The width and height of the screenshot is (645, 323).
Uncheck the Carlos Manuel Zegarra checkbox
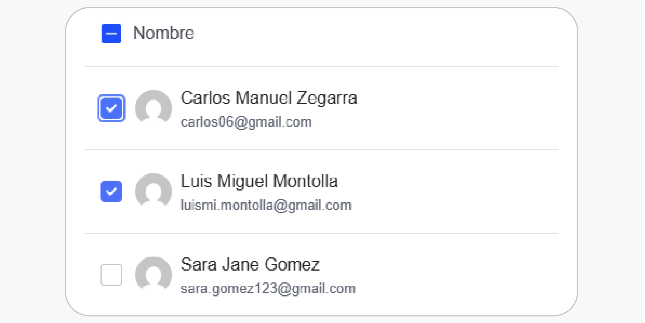pos(111,108)
